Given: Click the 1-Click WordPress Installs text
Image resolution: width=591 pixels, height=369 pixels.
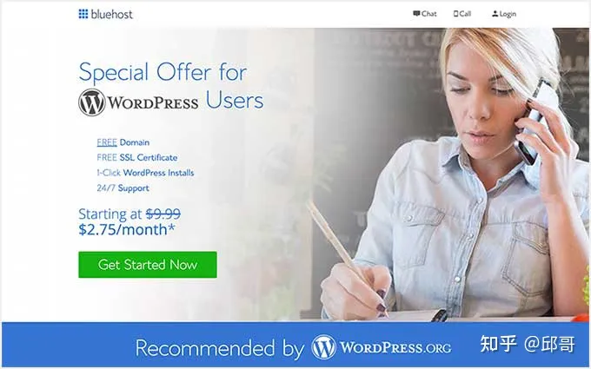Looking at the screenshot, I should pos(145,173).
